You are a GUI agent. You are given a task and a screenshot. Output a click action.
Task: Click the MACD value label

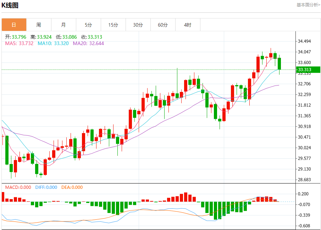click(x=18, y=187)
